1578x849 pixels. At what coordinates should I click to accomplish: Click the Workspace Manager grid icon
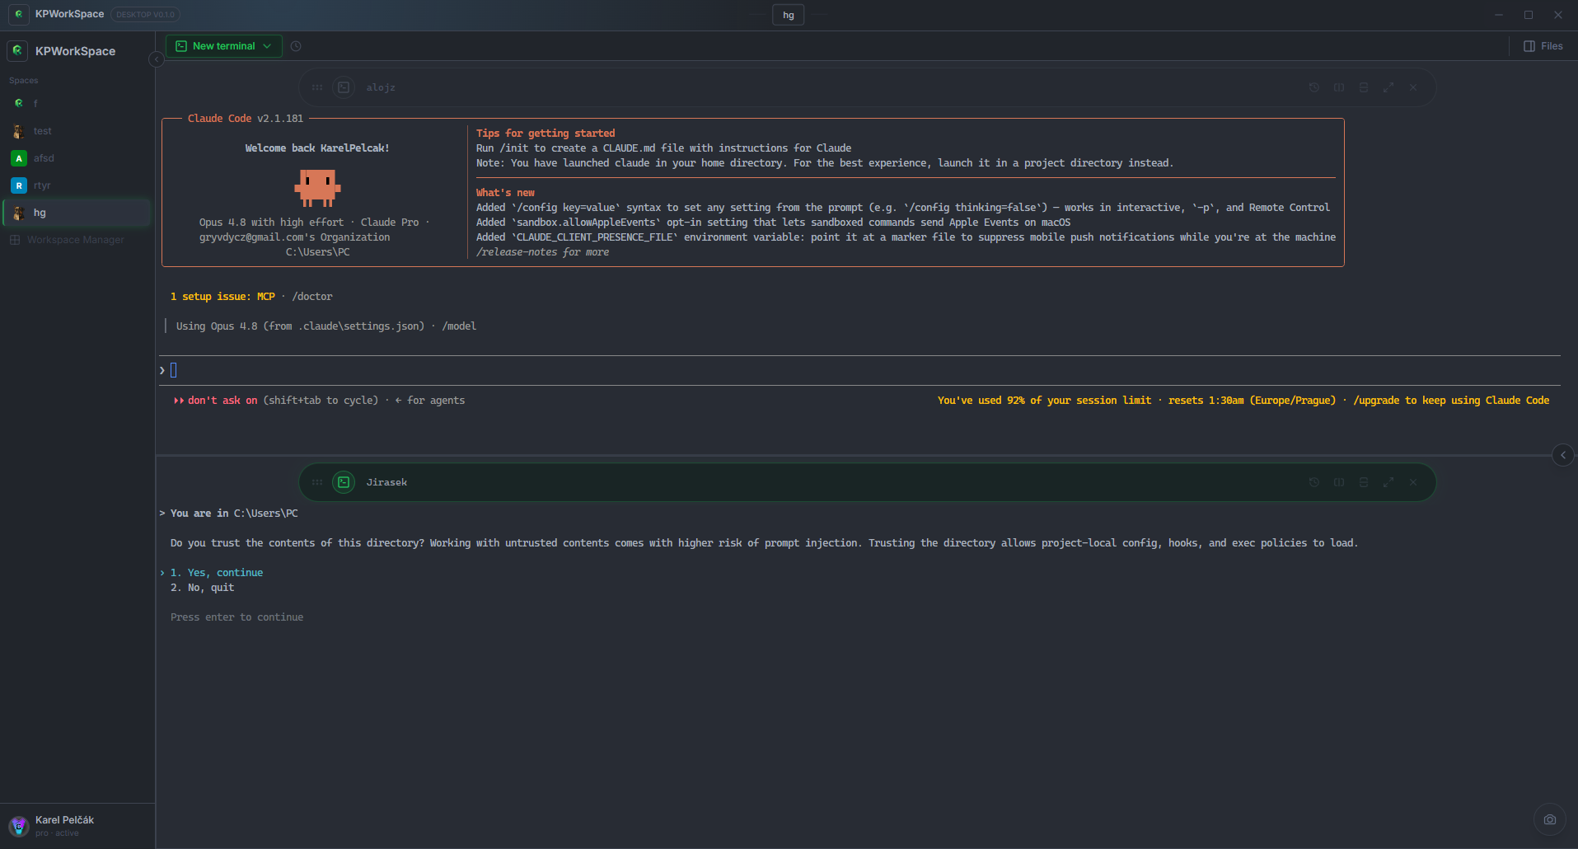coord(15,240)
